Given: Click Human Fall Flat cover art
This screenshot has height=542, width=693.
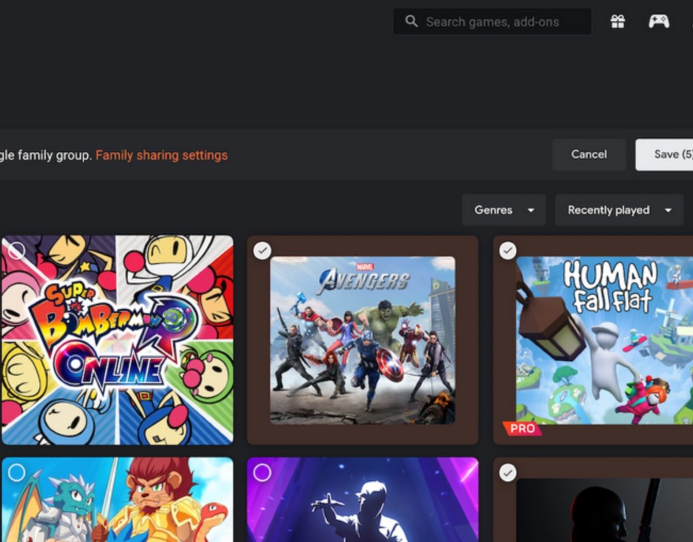Looking at the screenshot, I should [x=605, y=340].
